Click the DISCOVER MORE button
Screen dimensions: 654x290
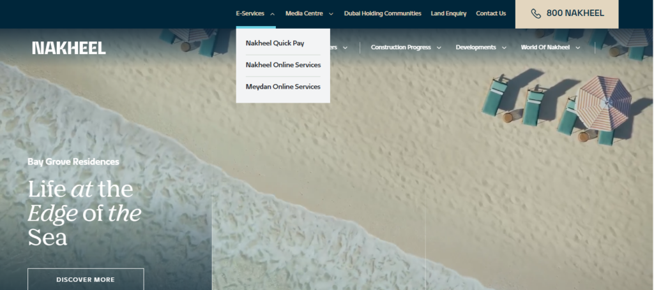[86, 279]
